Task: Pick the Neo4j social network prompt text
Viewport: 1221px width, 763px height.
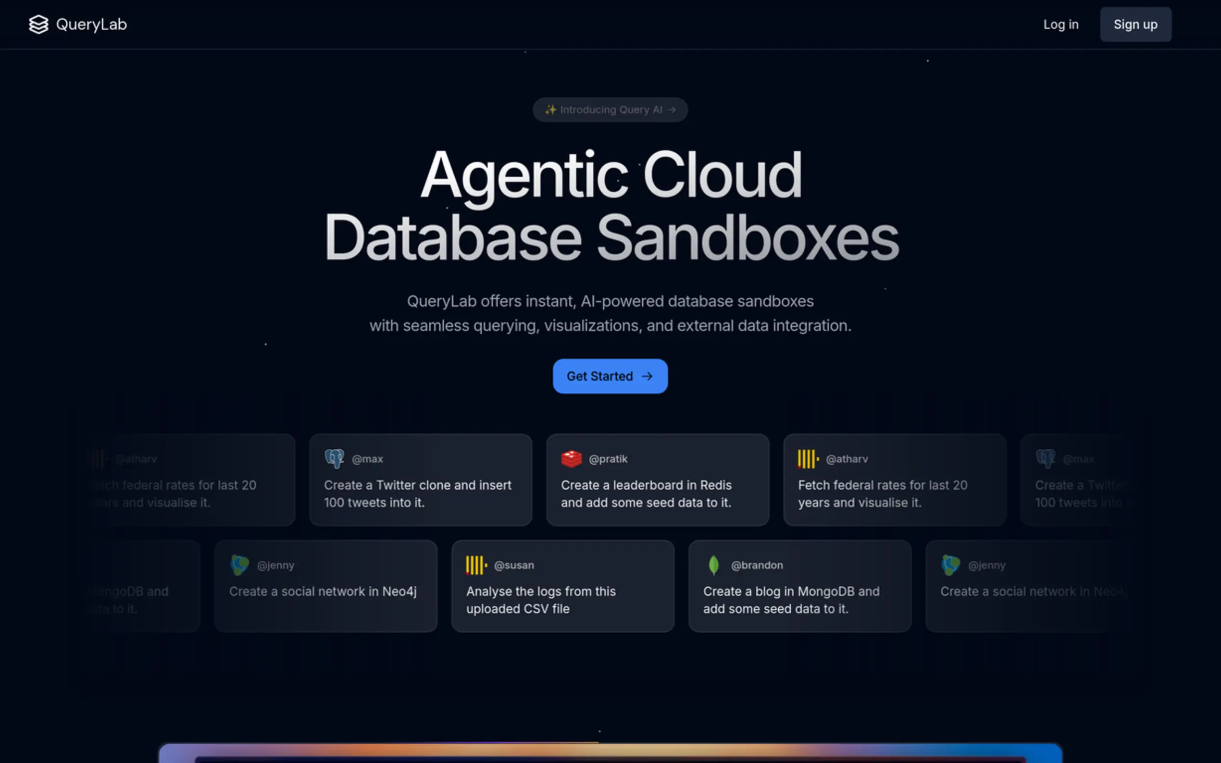Action: pos(323,591)
